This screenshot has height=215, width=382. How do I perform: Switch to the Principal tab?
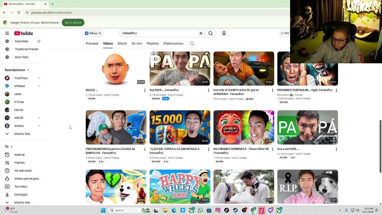click(92, 44)
